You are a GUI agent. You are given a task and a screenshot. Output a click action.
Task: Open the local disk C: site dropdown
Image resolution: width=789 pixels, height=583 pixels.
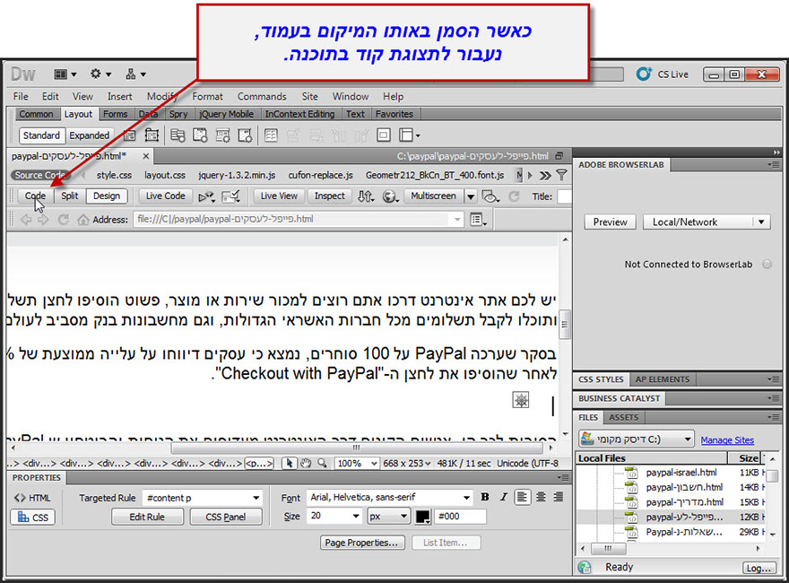click(x=636, y=439)
